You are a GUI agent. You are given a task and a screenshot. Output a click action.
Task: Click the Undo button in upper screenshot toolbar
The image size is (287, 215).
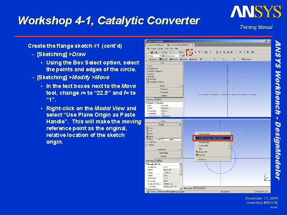(164, 52)
